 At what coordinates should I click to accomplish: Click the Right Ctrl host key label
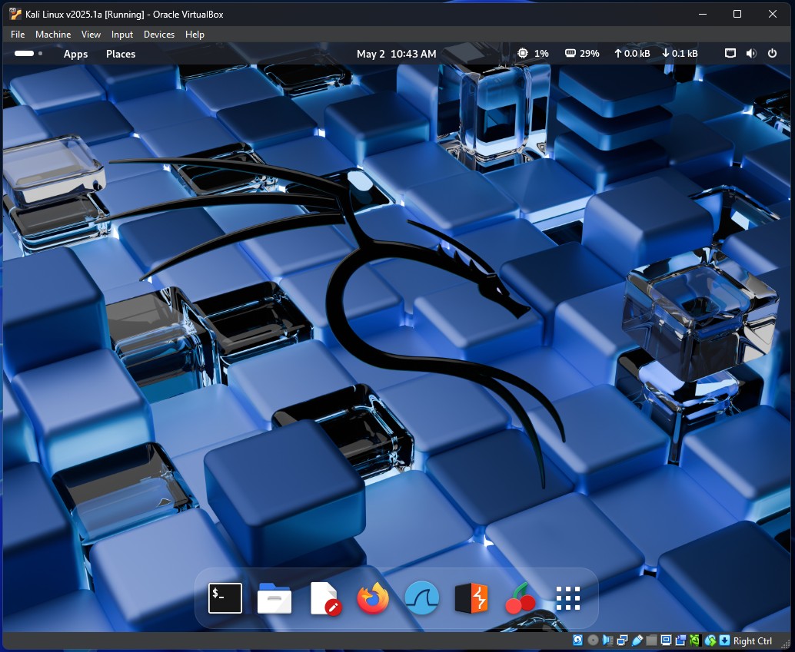(x=753, y=640)
